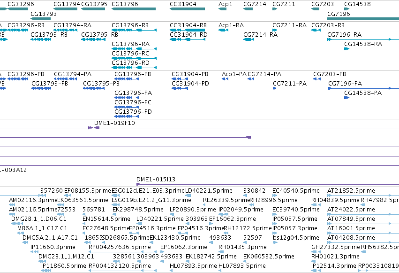This screenshot has height=273, width=399.
Task: Click the EC40540.5prime EST label
Action: click(x=296, y=191)
